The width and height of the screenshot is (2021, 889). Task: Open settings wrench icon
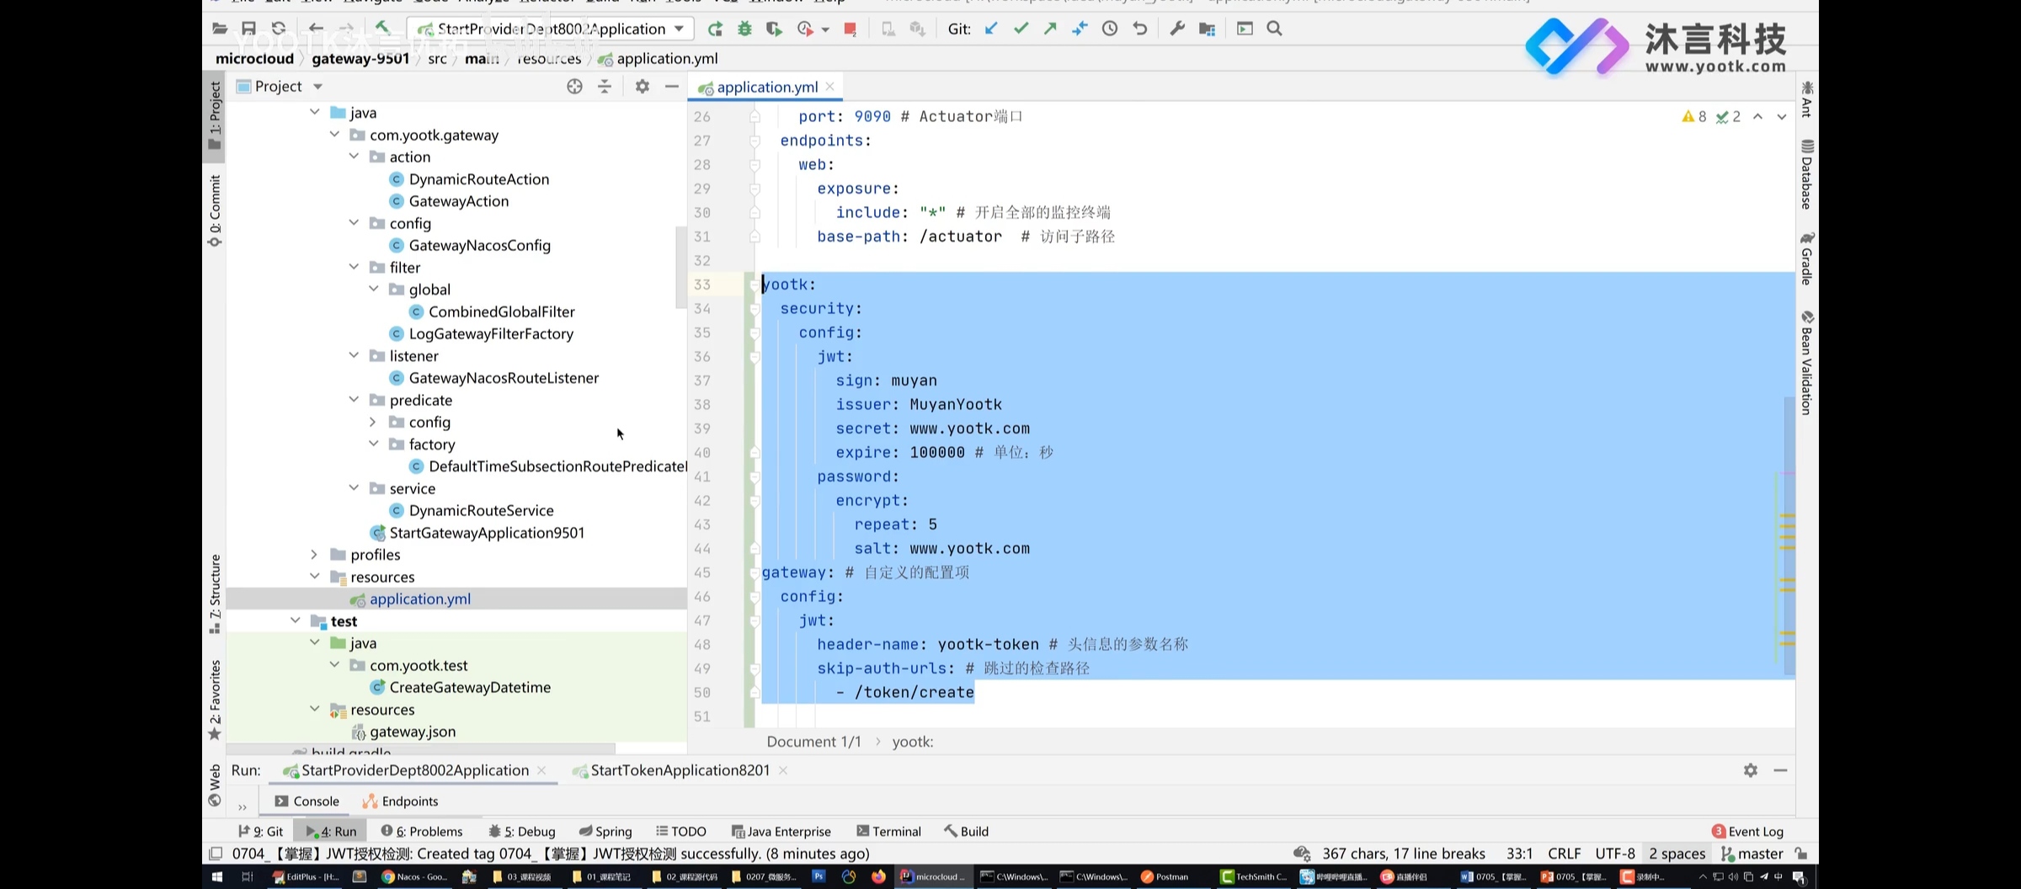coord(1177,29)
